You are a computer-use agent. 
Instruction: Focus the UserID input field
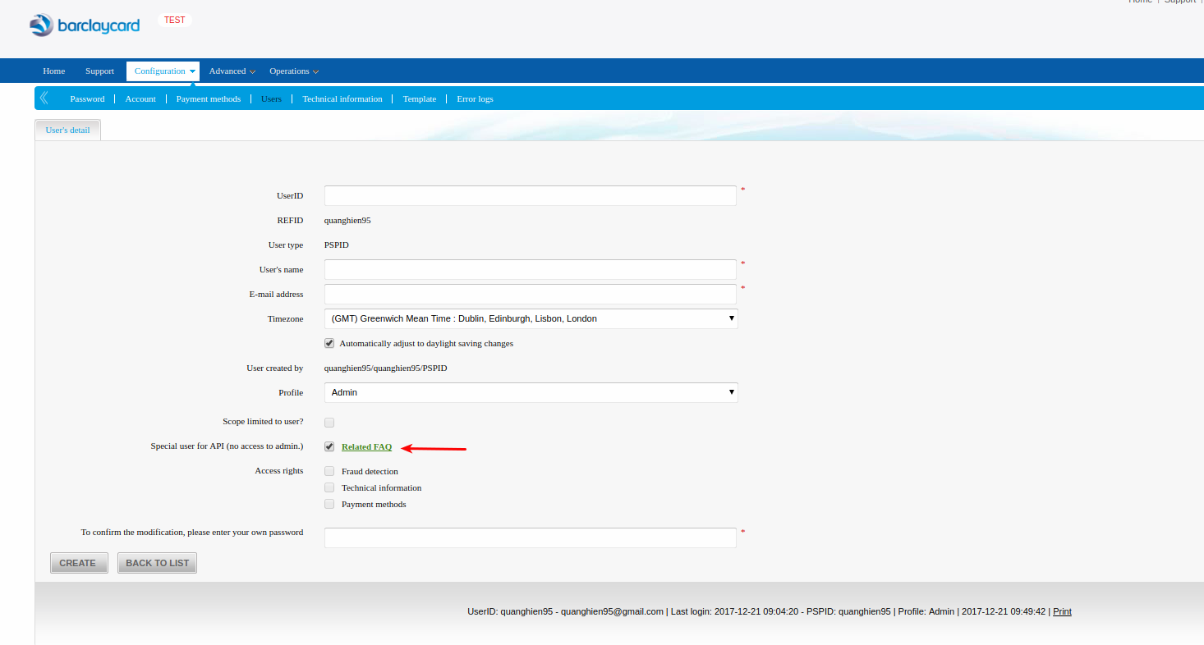click(x=531, y=195)
